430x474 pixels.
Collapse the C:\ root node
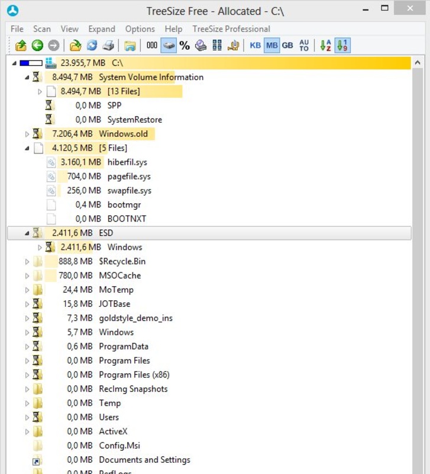14,63
